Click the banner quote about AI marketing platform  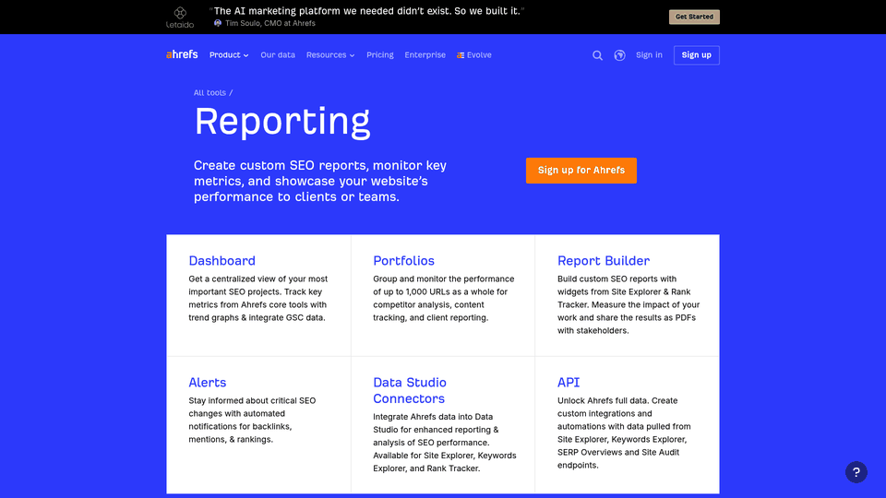367,11
